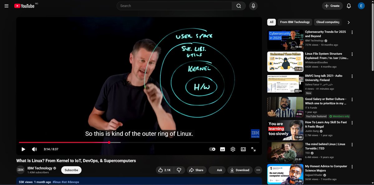374x185 pixels.
Task: Enter fullscreen mode
Action: 253,149
